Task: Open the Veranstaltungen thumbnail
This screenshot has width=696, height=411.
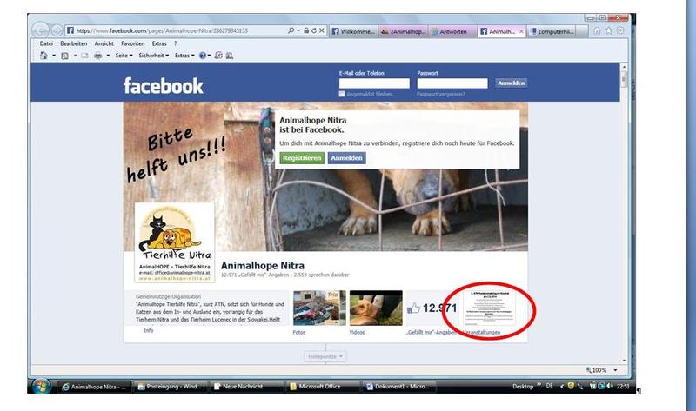Action: pos(490,308)
